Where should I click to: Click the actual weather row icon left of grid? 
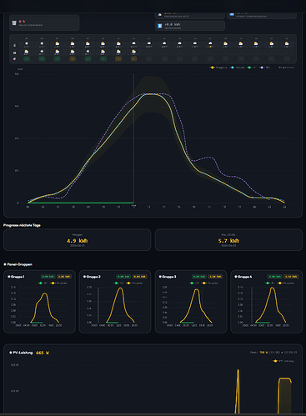[x=14, y=53]
